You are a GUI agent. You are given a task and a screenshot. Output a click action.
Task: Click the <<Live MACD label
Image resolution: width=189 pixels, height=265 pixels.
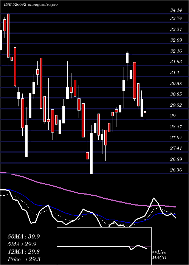click(159, 255)
